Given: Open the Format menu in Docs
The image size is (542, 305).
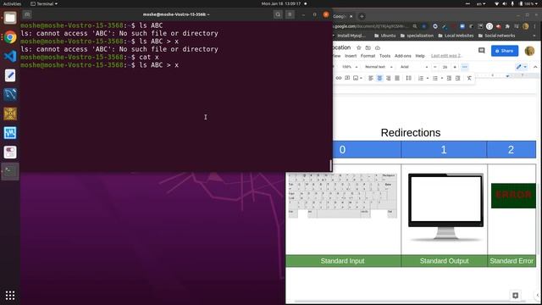Looking at the screenshot, I should pos(368,56).
